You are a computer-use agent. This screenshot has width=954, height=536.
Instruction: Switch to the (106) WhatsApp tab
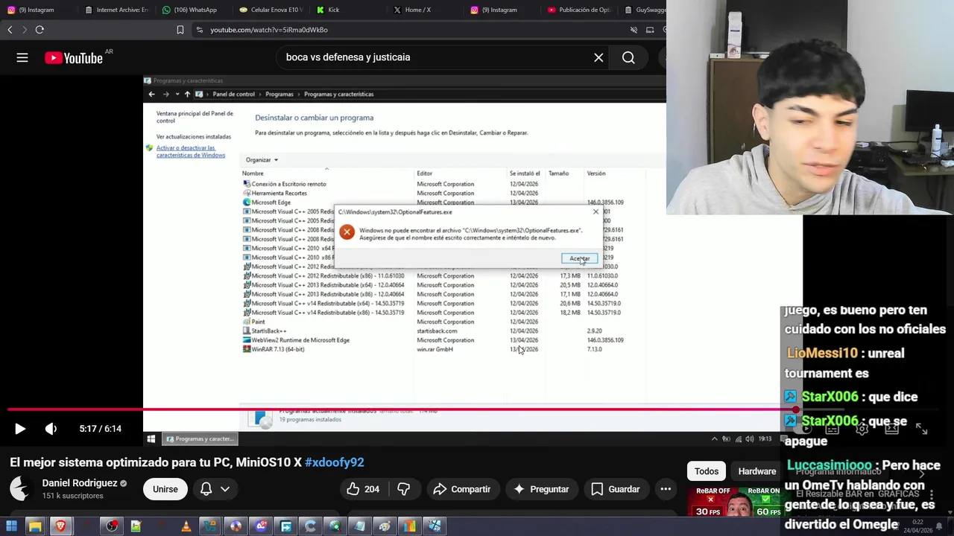[x=194, y=10]
